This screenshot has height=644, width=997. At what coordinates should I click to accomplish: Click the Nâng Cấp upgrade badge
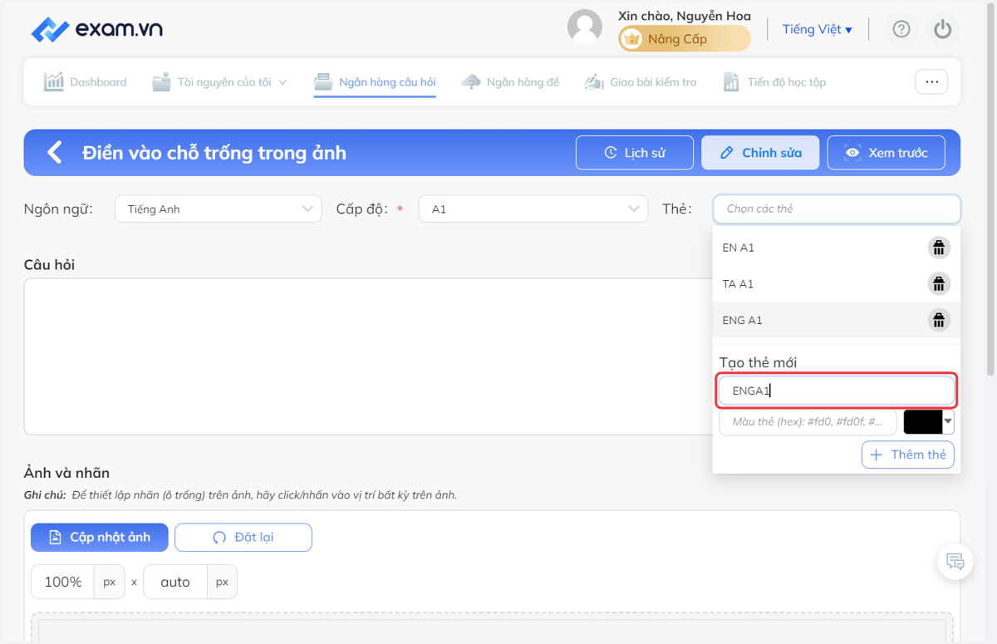point(684,39)
